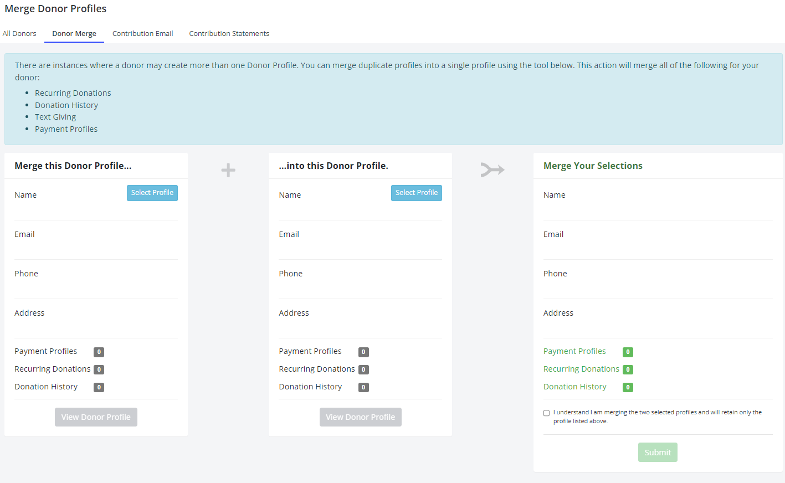
Task: Click the merge arrow icon before Merge Your Selections
Action: [492, 169]
